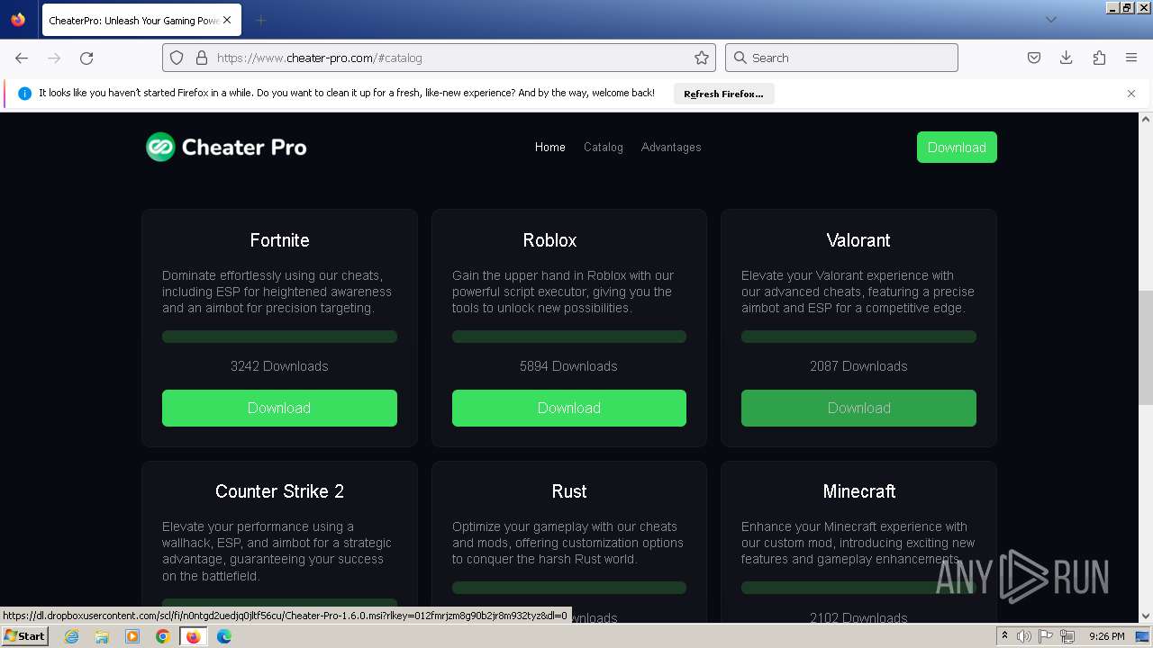This screenshot has height=648, width=1153.
Task: Click the scrollbar down arrow
Action: [1146, 616]
